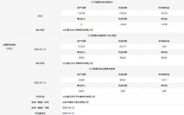Click owner's equity value -47.35
184x115 pixels.
(x=164, y=13)
